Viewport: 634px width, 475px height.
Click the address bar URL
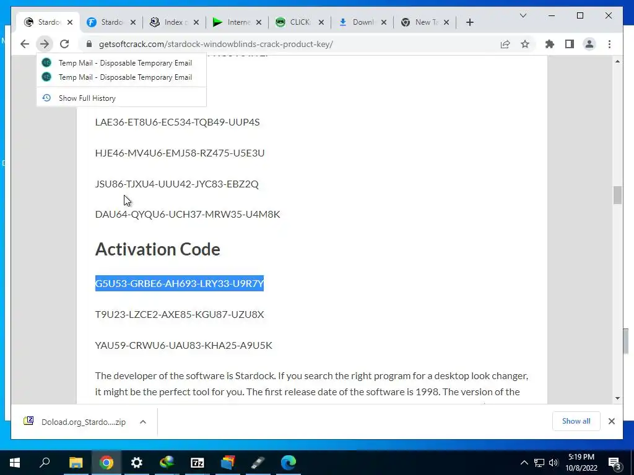coord(216,44)
